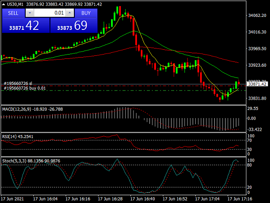The width and height of the screenshot is (270, 203).
Task: Click the 0.01 lot volume field
Action: tap(50, 13)
